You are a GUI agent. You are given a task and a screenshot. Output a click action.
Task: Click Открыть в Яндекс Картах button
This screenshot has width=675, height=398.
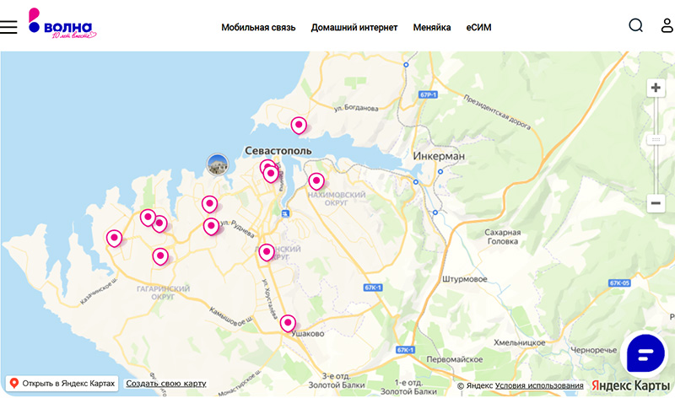(62, 384)
